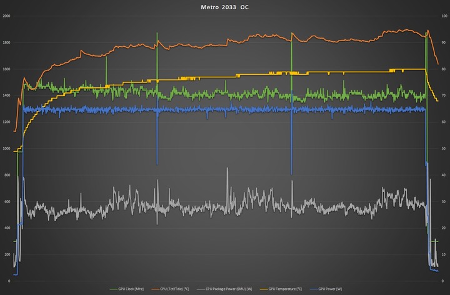The width and height of the screenshot is (450, 295).
Task: Select the GPU Temperature [°C] legend entry
Action: (x=281, y=289)
